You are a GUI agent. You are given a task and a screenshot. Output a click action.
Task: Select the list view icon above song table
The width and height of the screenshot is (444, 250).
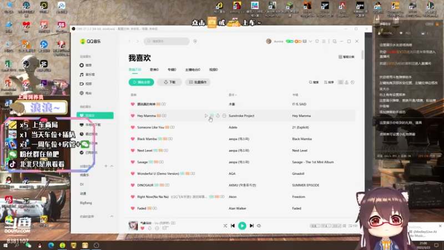pos(341,82)
